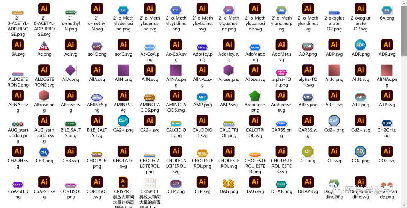407x208 pixels.
Task: Select the AMINO_ACIDS.png file icon
Action: click(150, 98)
